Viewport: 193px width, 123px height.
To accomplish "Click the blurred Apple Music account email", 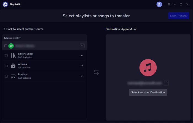I will click(x=145, y=83).
